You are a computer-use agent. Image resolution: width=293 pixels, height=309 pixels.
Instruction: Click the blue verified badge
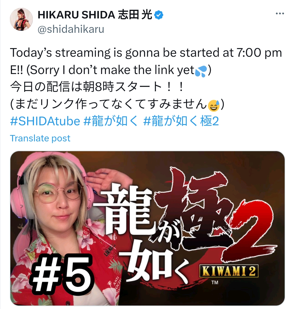pyautogui.click(x=158, y=15)
